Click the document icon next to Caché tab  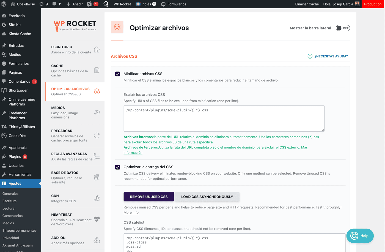[x=97, y=70]
